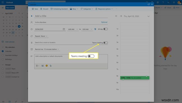Click the formatting options icon
This screenshot has width=182, height=103.
(x=51, y=66)
